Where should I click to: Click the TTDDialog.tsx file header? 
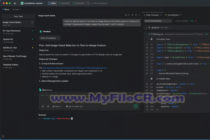[177, 34]
